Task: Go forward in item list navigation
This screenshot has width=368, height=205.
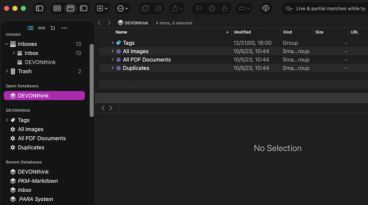Action: (x=109, y=23)
